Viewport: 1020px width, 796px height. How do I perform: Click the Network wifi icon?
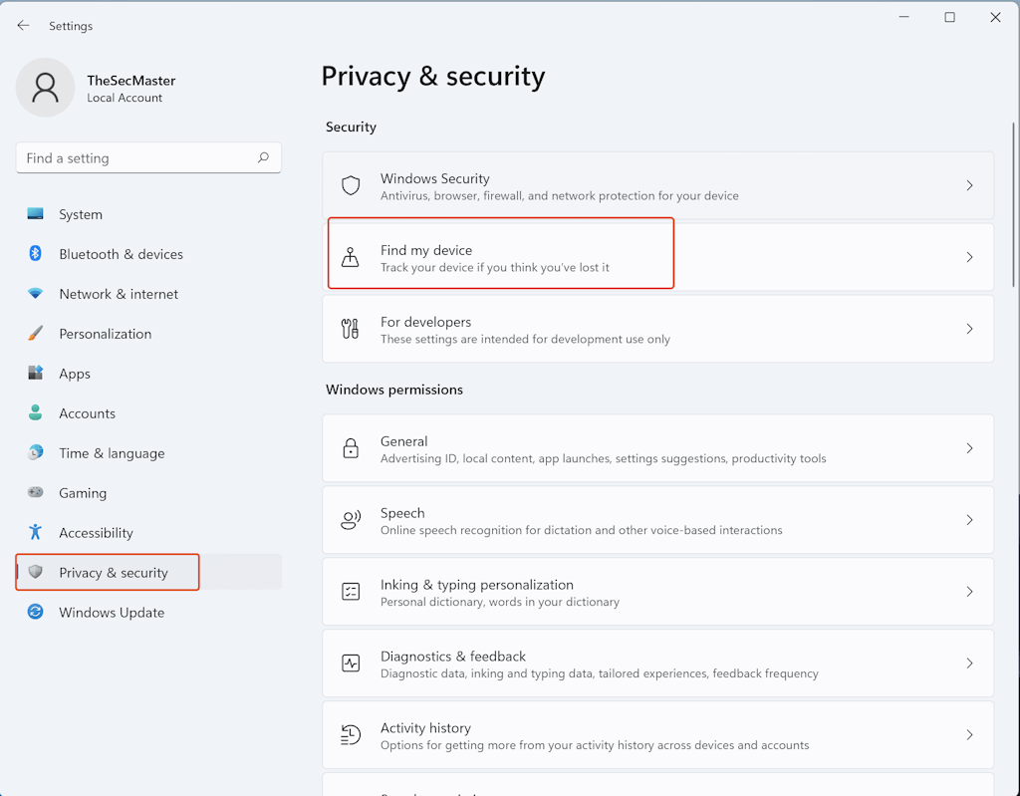point(35,293)
